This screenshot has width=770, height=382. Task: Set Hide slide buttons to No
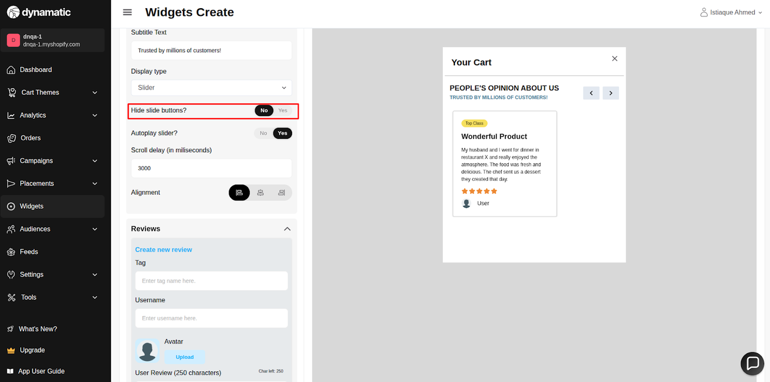264,110
